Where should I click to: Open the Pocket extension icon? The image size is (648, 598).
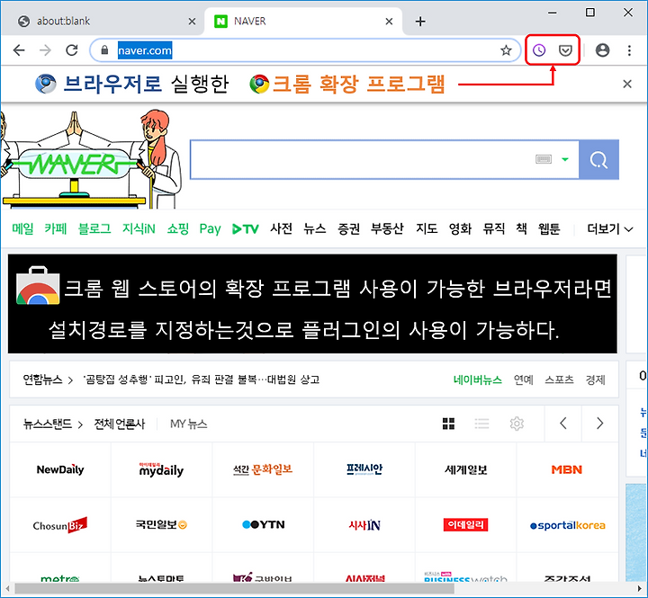[x=565, y=50]
